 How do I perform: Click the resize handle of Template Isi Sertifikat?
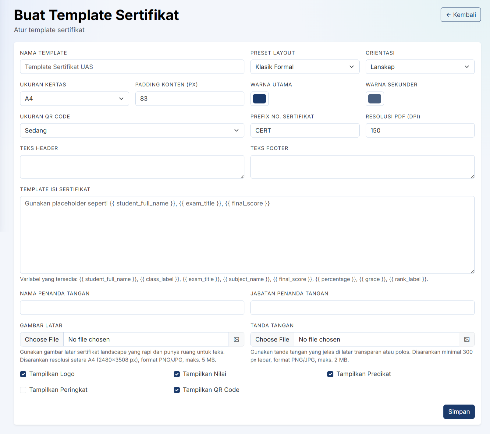473,272
